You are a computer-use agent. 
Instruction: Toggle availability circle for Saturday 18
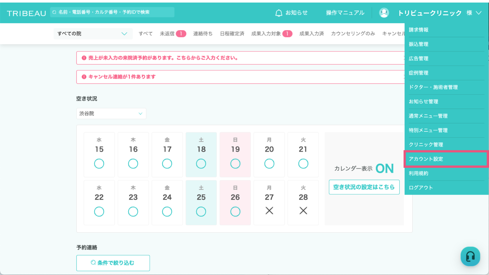201,164
